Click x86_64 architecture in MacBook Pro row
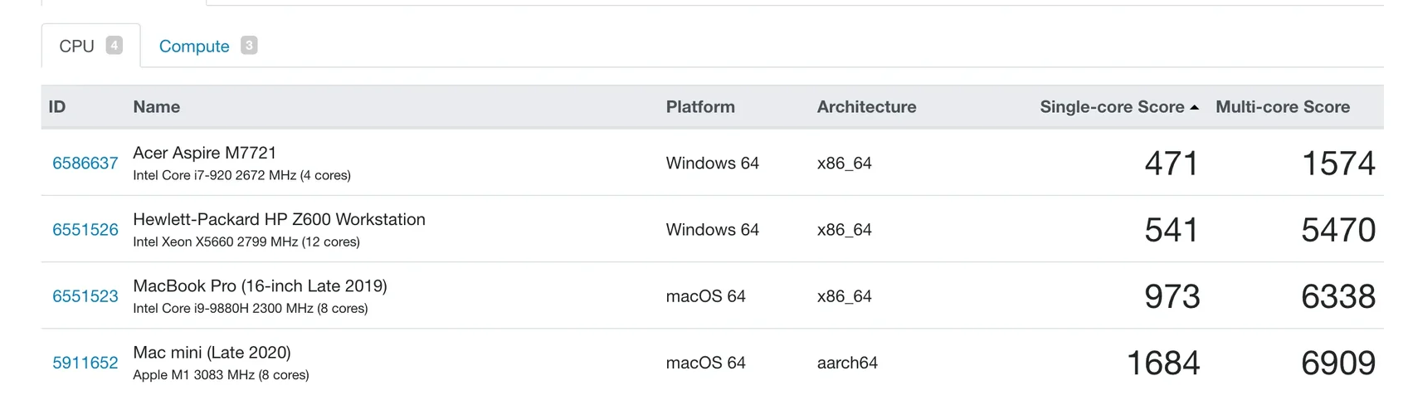This screenshot has width=1408, height=415. [844, 296]
